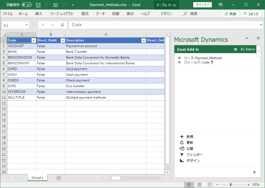Click the 共有 share button
This screenshot has width=265, height=188.
click(x=231, y=14)
